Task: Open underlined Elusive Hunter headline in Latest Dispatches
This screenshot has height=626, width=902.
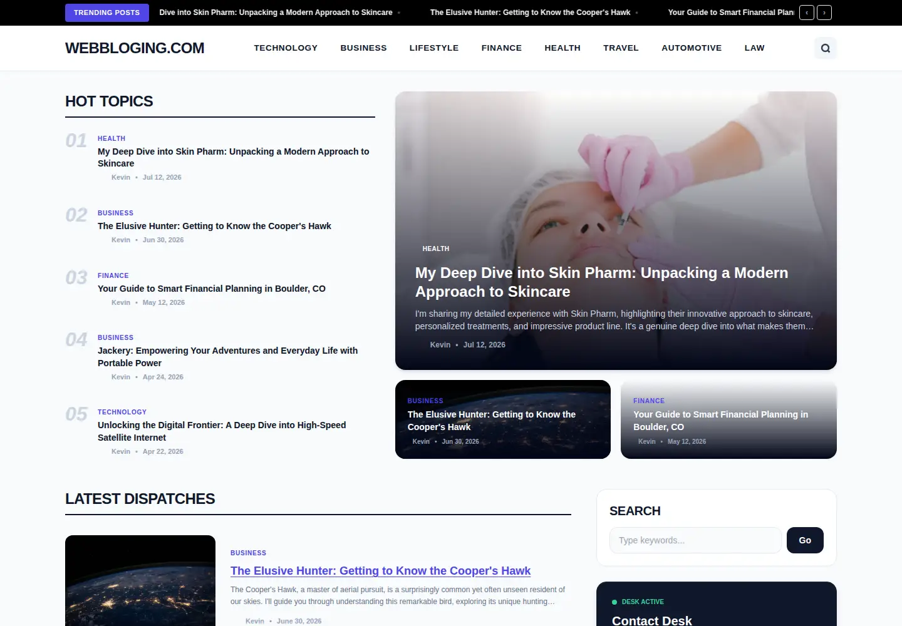Action: point(380,571)
